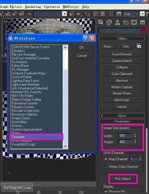Switch to the Hierarchy command panel tab

117,22
